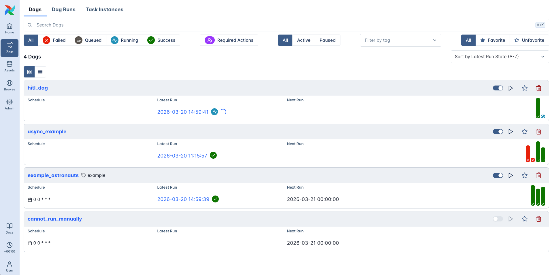552x275 pixels.
Task: Delete the async_example dag
Action: (x=538, y=132)
